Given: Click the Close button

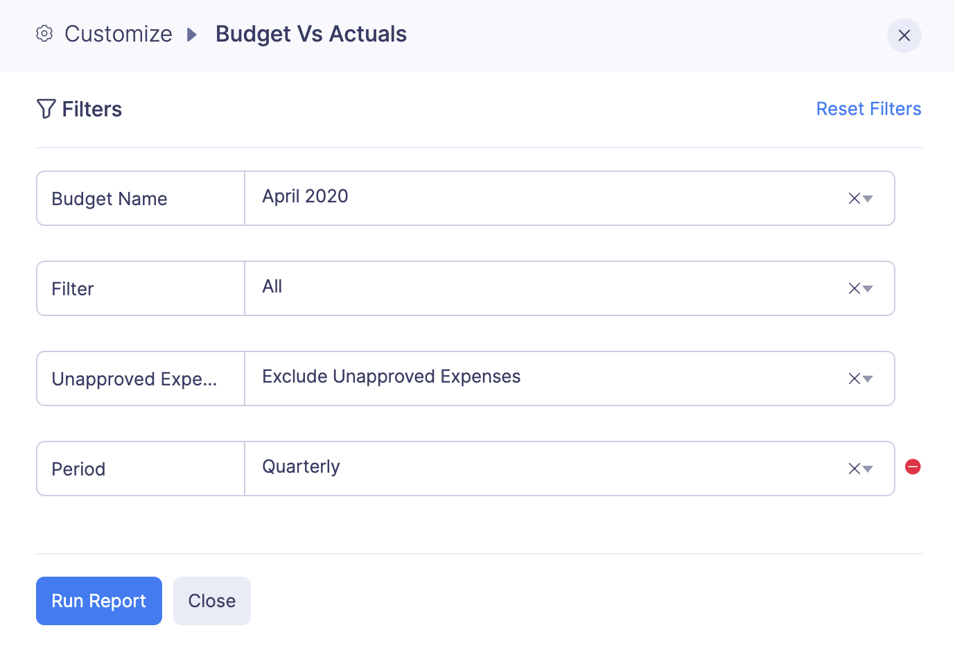Looking at the screenshot, I should click(212, 601).
